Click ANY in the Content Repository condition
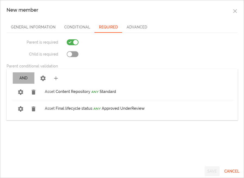The height and width of the screenshot is (178, 244). tap(95, 92)
